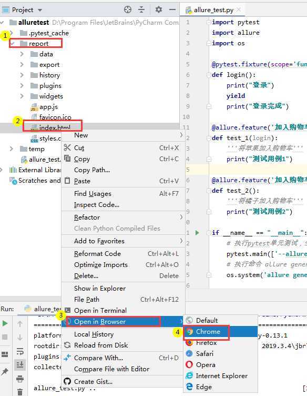Choose Cut from context menu
Image resolution: width=307 pixels, height=396 pixels.
(123, 148)
